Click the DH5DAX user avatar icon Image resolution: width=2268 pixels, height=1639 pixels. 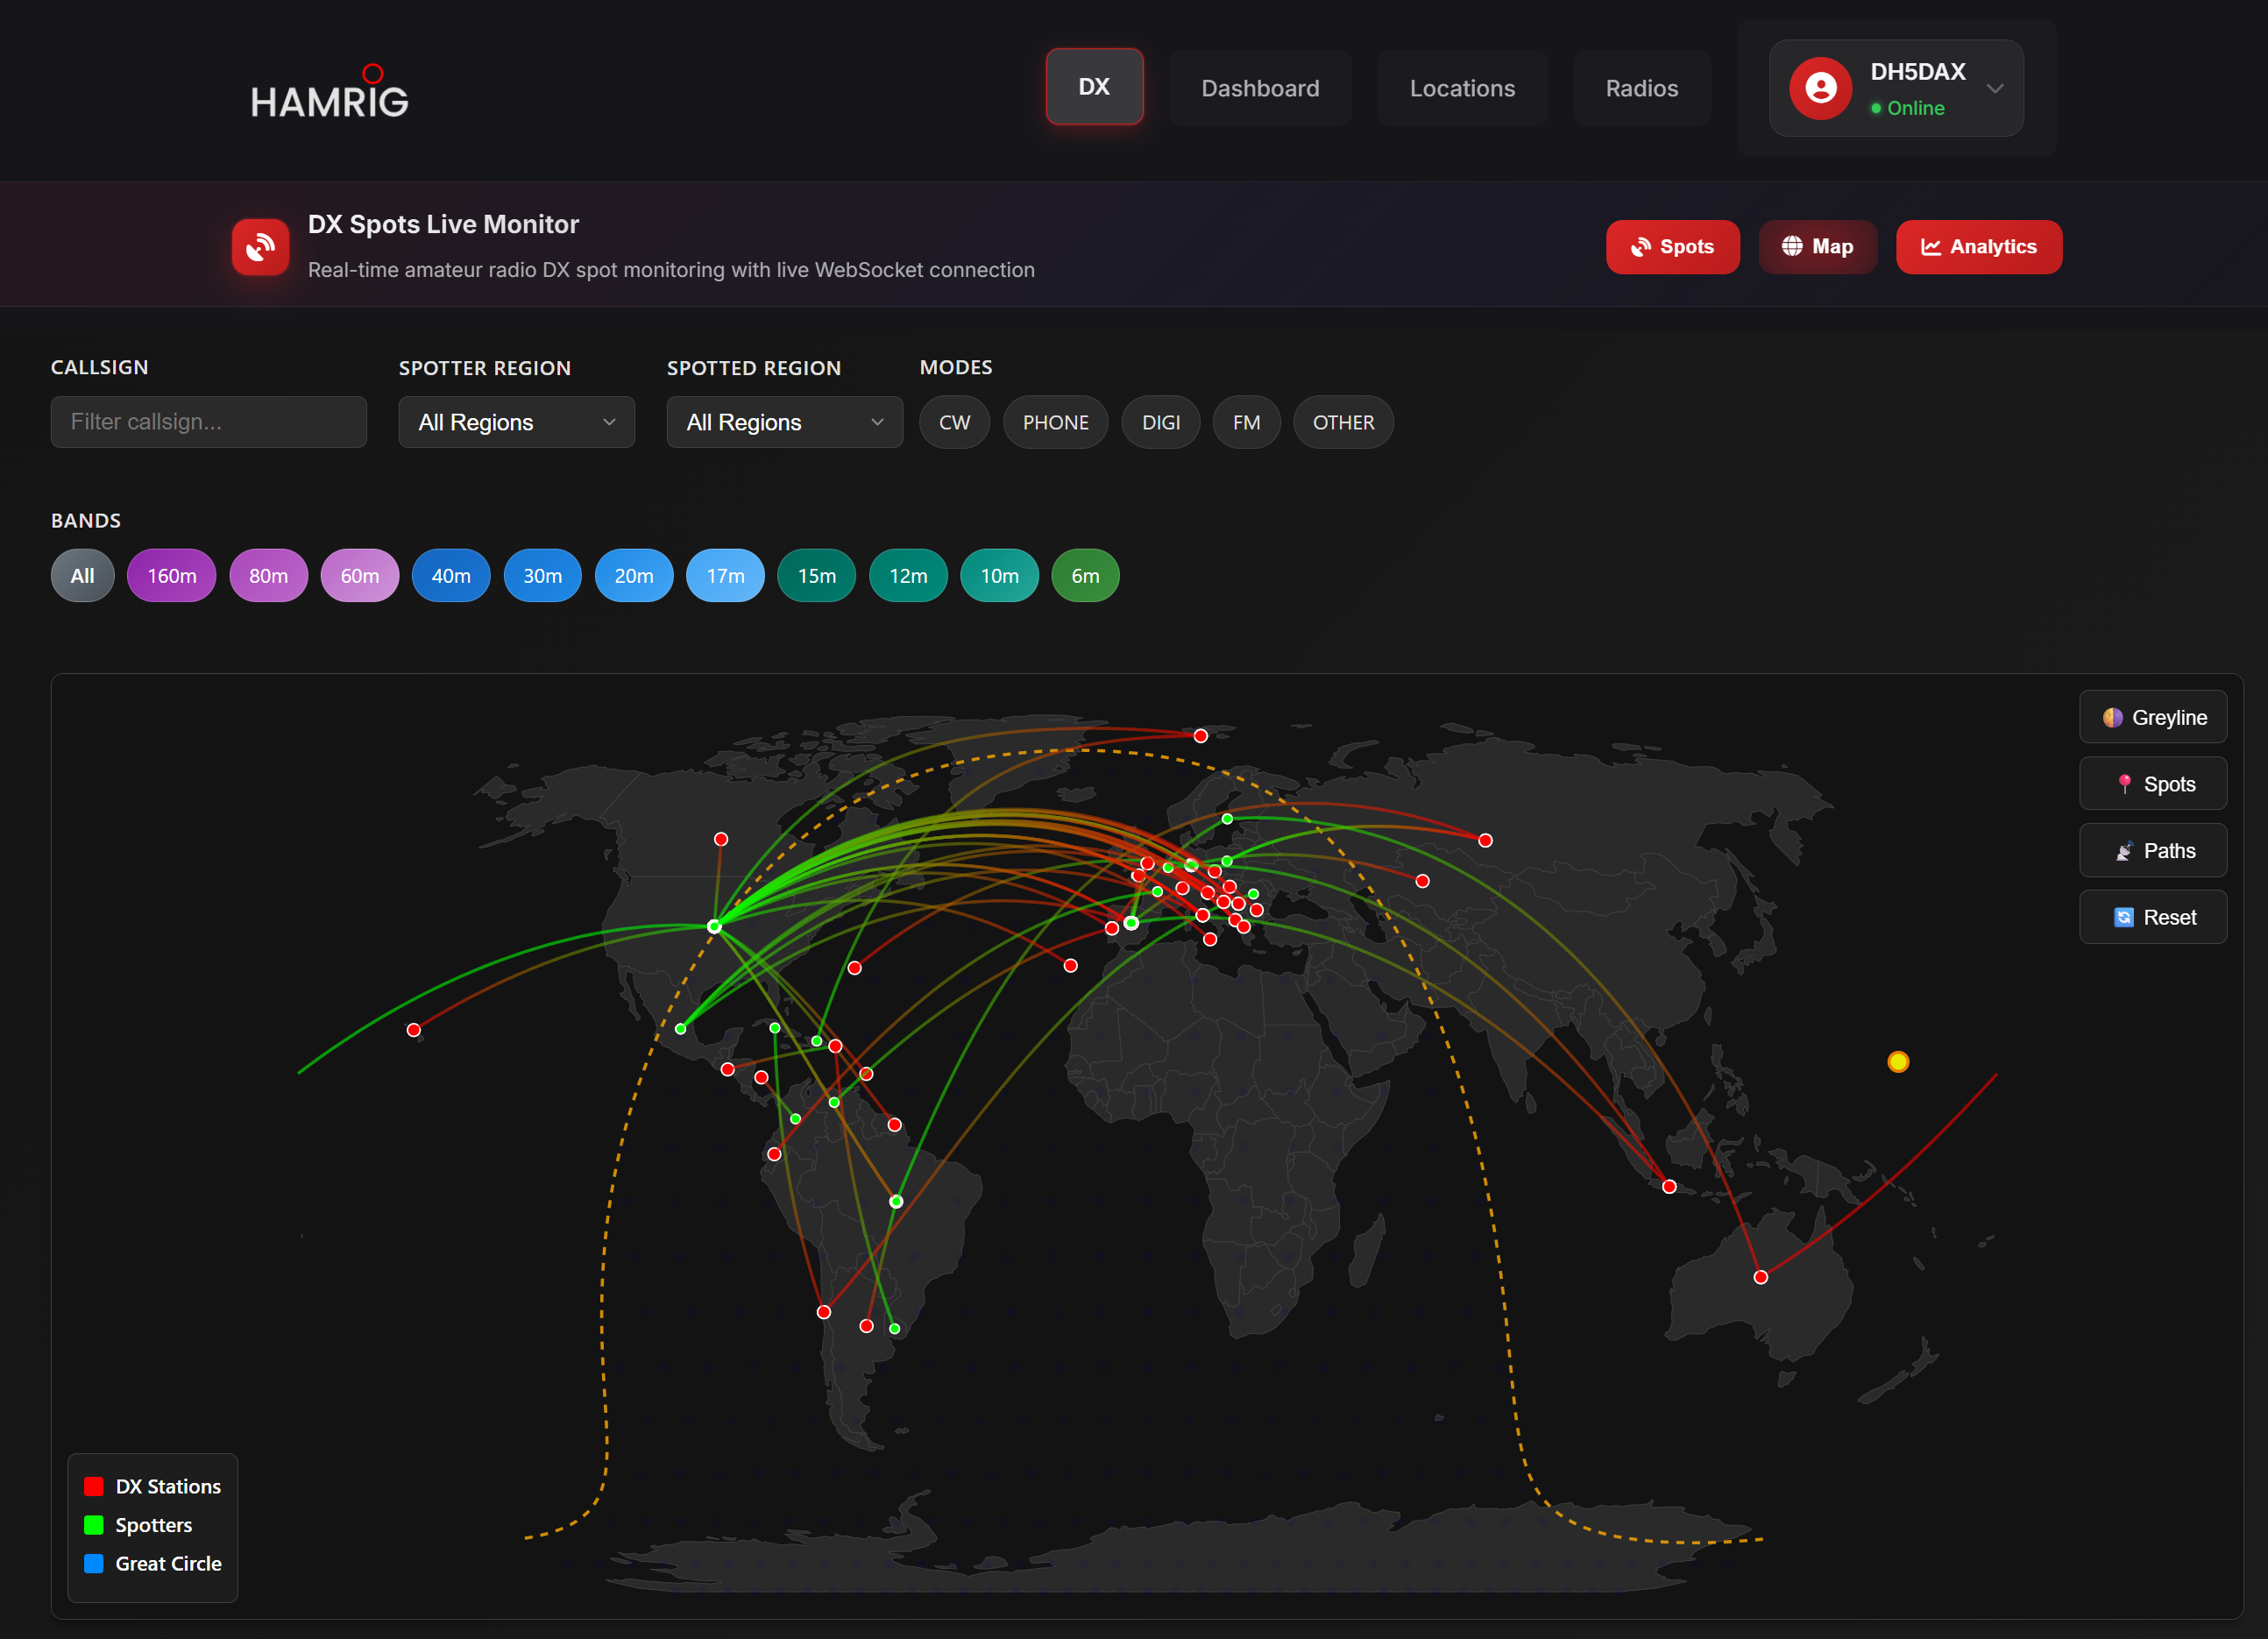point(1820,88)
